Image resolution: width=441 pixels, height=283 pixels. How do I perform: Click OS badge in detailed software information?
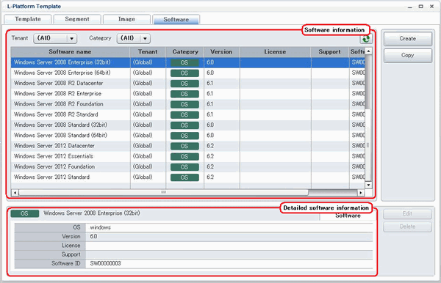tap(25, 213)
